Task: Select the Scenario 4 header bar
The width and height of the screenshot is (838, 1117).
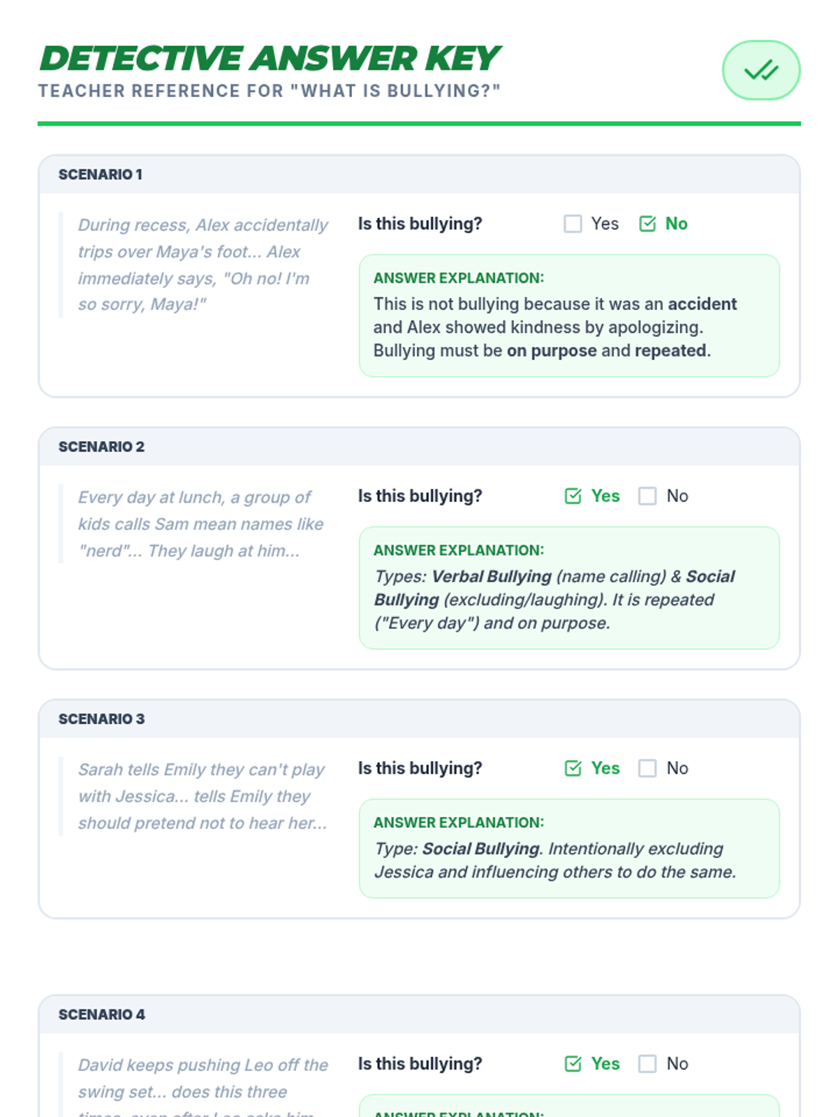Action: 419,1014
